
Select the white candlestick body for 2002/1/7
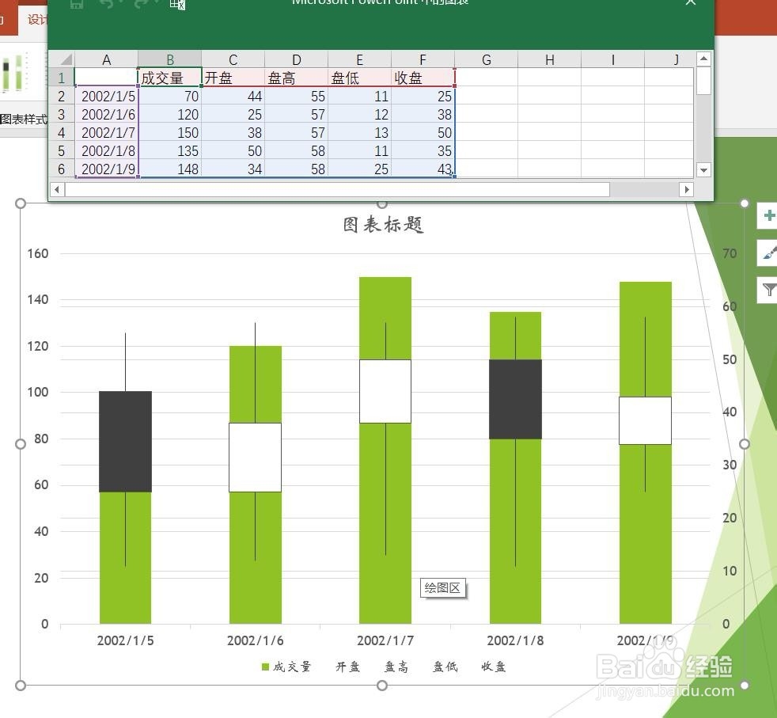tap(385, 391)
